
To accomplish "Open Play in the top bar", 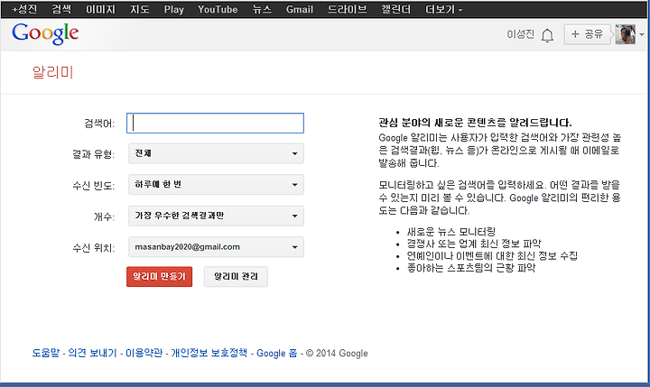I will coord(173,9).
